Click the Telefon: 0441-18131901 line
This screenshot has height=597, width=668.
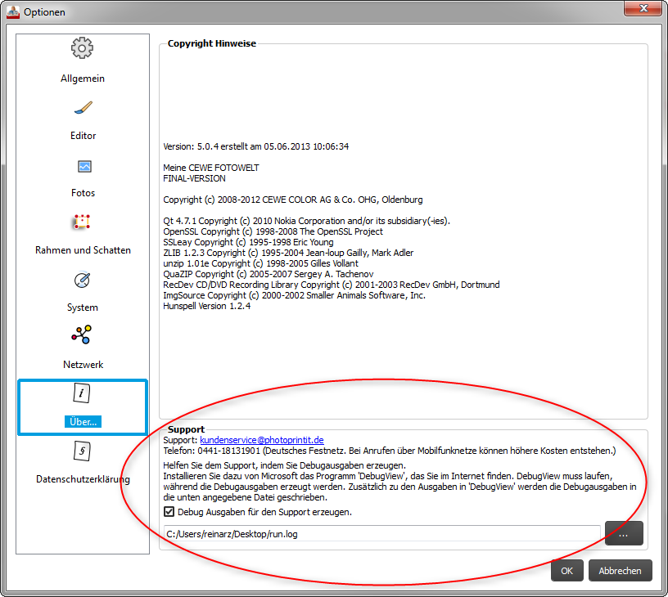tap(390, 451)
